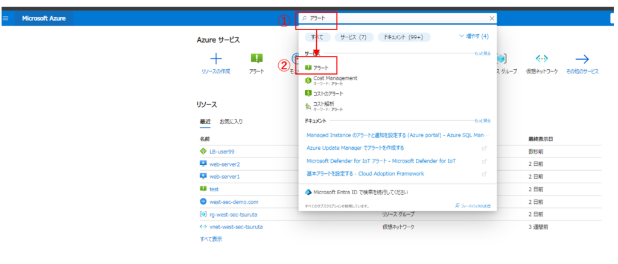Sort by the 最終表示日 column header
This screenshot has width=618, height=264.
540,139
